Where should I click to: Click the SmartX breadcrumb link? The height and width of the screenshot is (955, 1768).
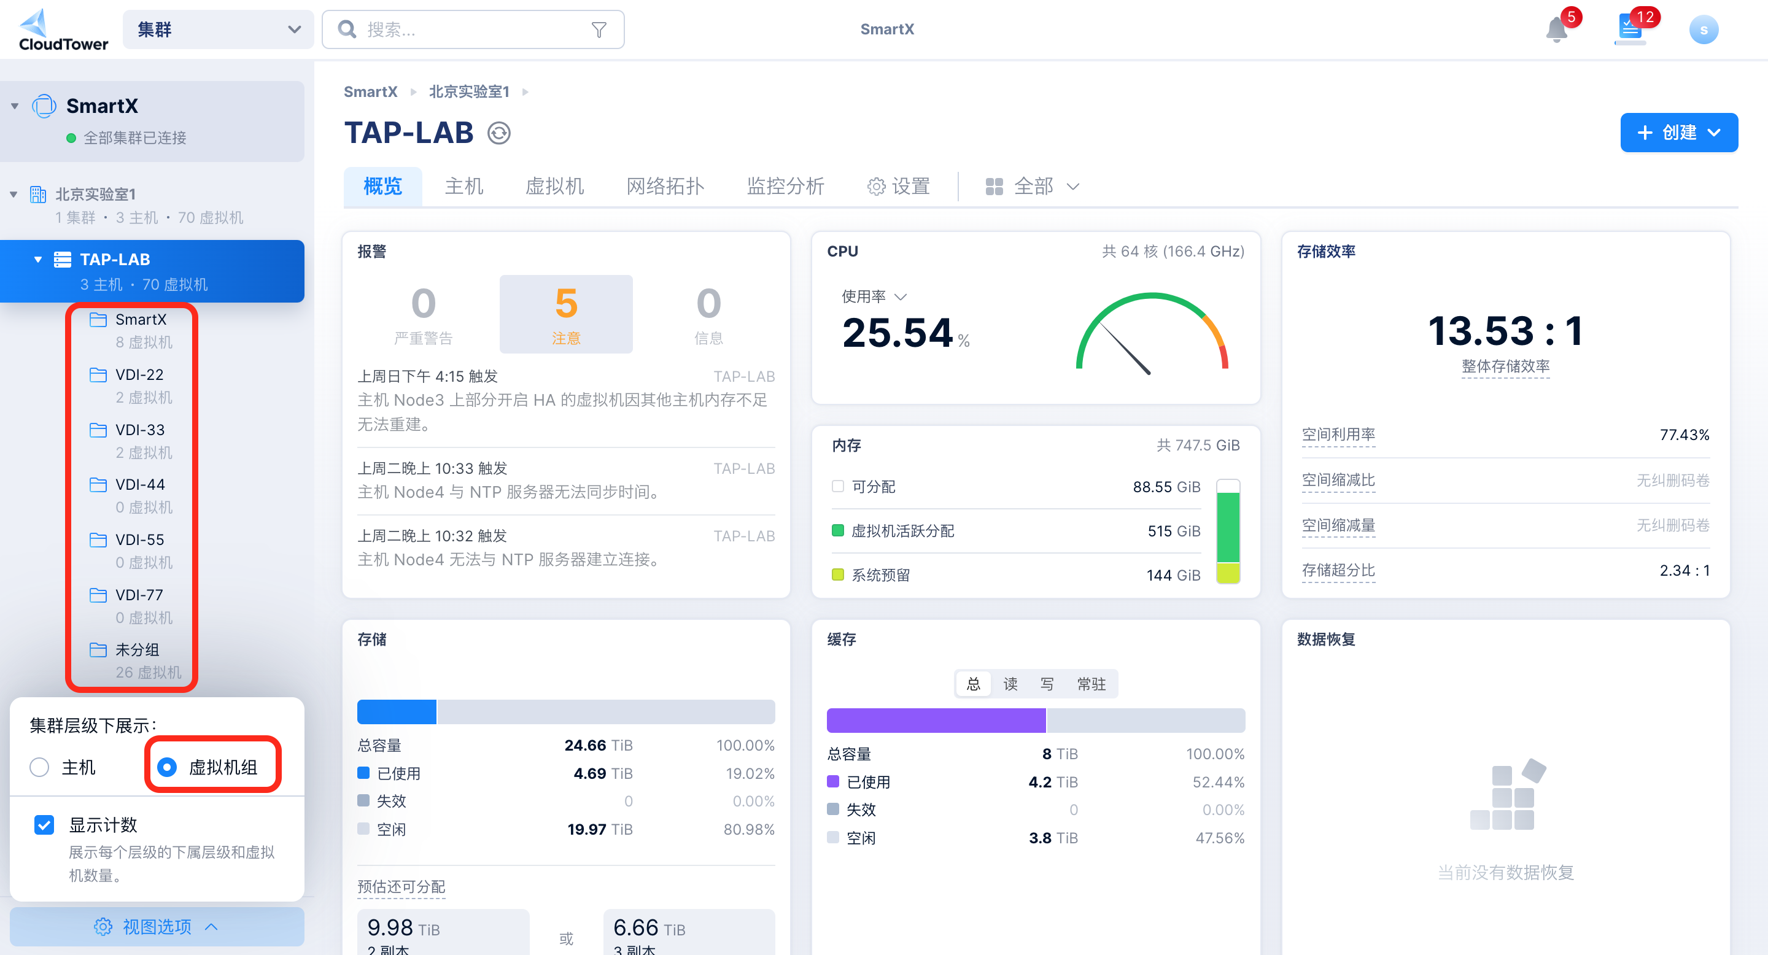[x=371, y=92]
